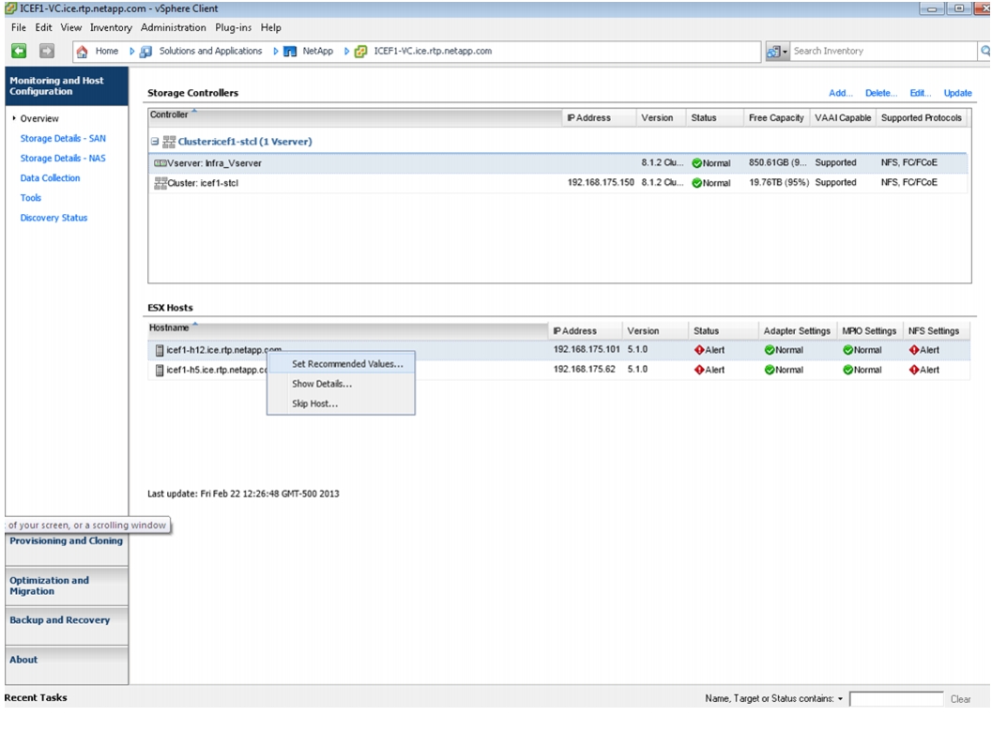This screenshot has height=747, width=992.
Task: Expand arrow after NetApp breadcrumb
Action: tap(346, 52)
